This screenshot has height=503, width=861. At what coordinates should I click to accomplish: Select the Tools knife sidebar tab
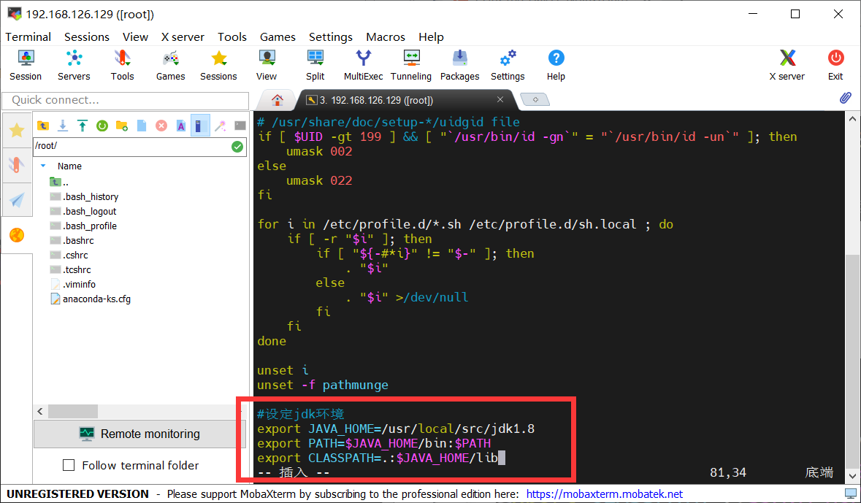17,165
